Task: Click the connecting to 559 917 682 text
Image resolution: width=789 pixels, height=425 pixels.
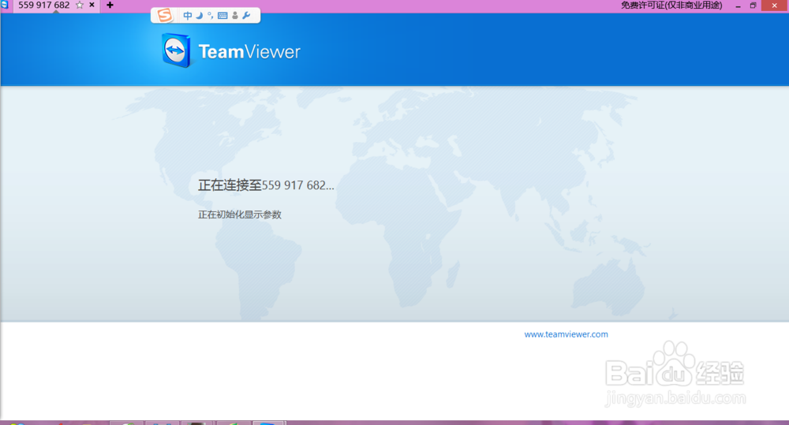Action: [266, 185]
